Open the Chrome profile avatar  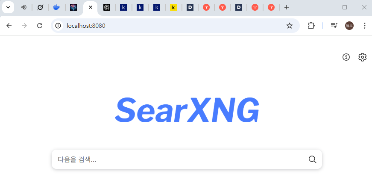(x=349, y=26)
